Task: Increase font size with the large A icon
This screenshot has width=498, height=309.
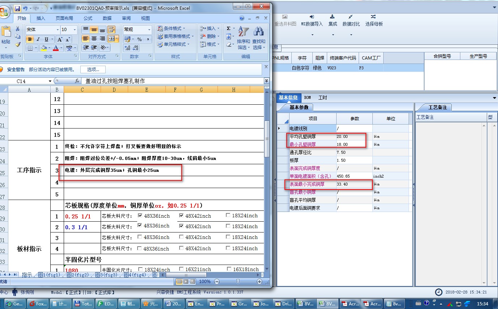Action: coord(60,39)
